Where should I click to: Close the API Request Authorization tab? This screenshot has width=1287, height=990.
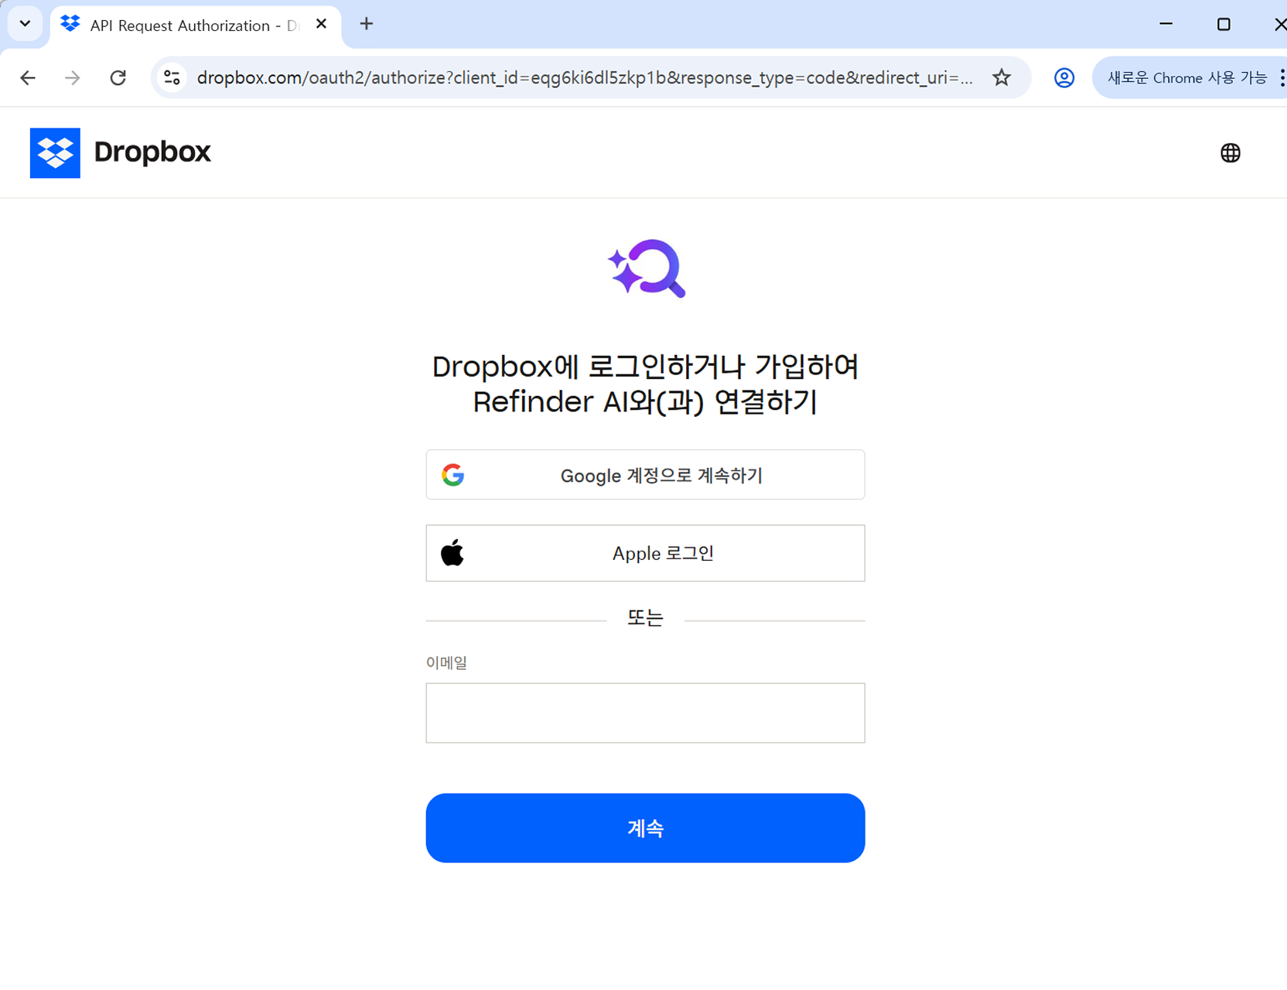[x=321, y=24]
